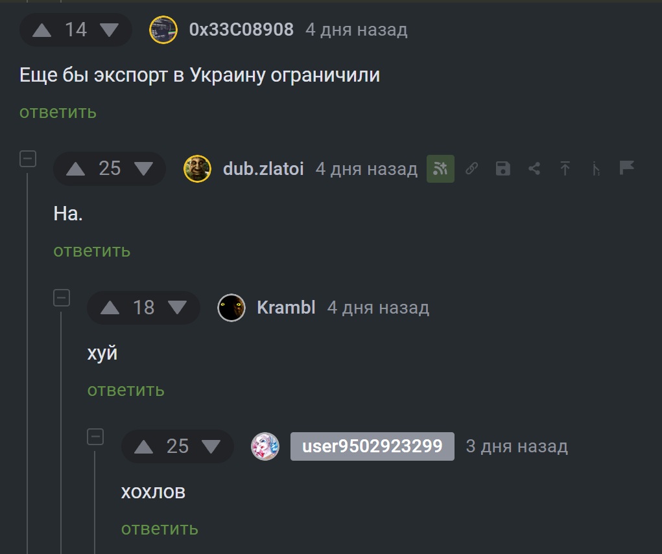Downvote dub.zlatoi's comment
The height and width of the screenshot is (554, 662).
point(143,168)
